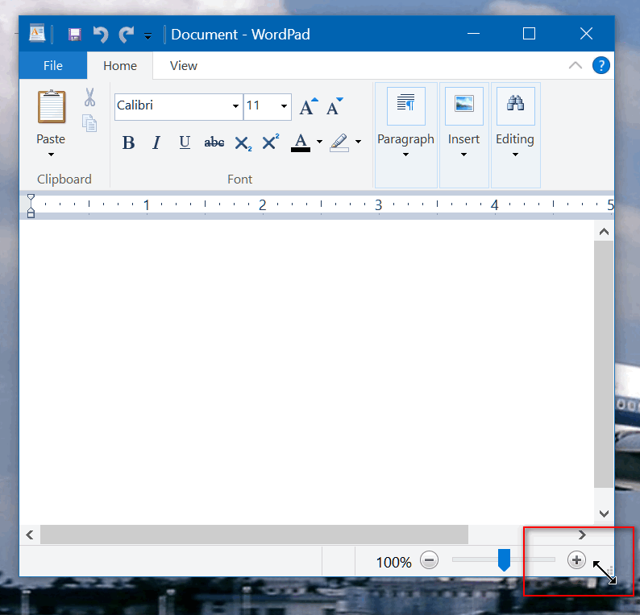Open the Paragraph group
Image resolution: width=640 pixels, height=615 pixels.
tap(405, 135)
